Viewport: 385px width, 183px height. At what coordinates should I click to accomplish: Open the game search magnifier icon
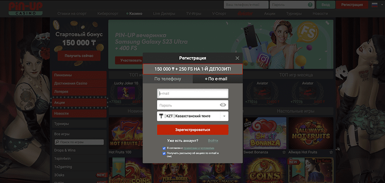57,142
